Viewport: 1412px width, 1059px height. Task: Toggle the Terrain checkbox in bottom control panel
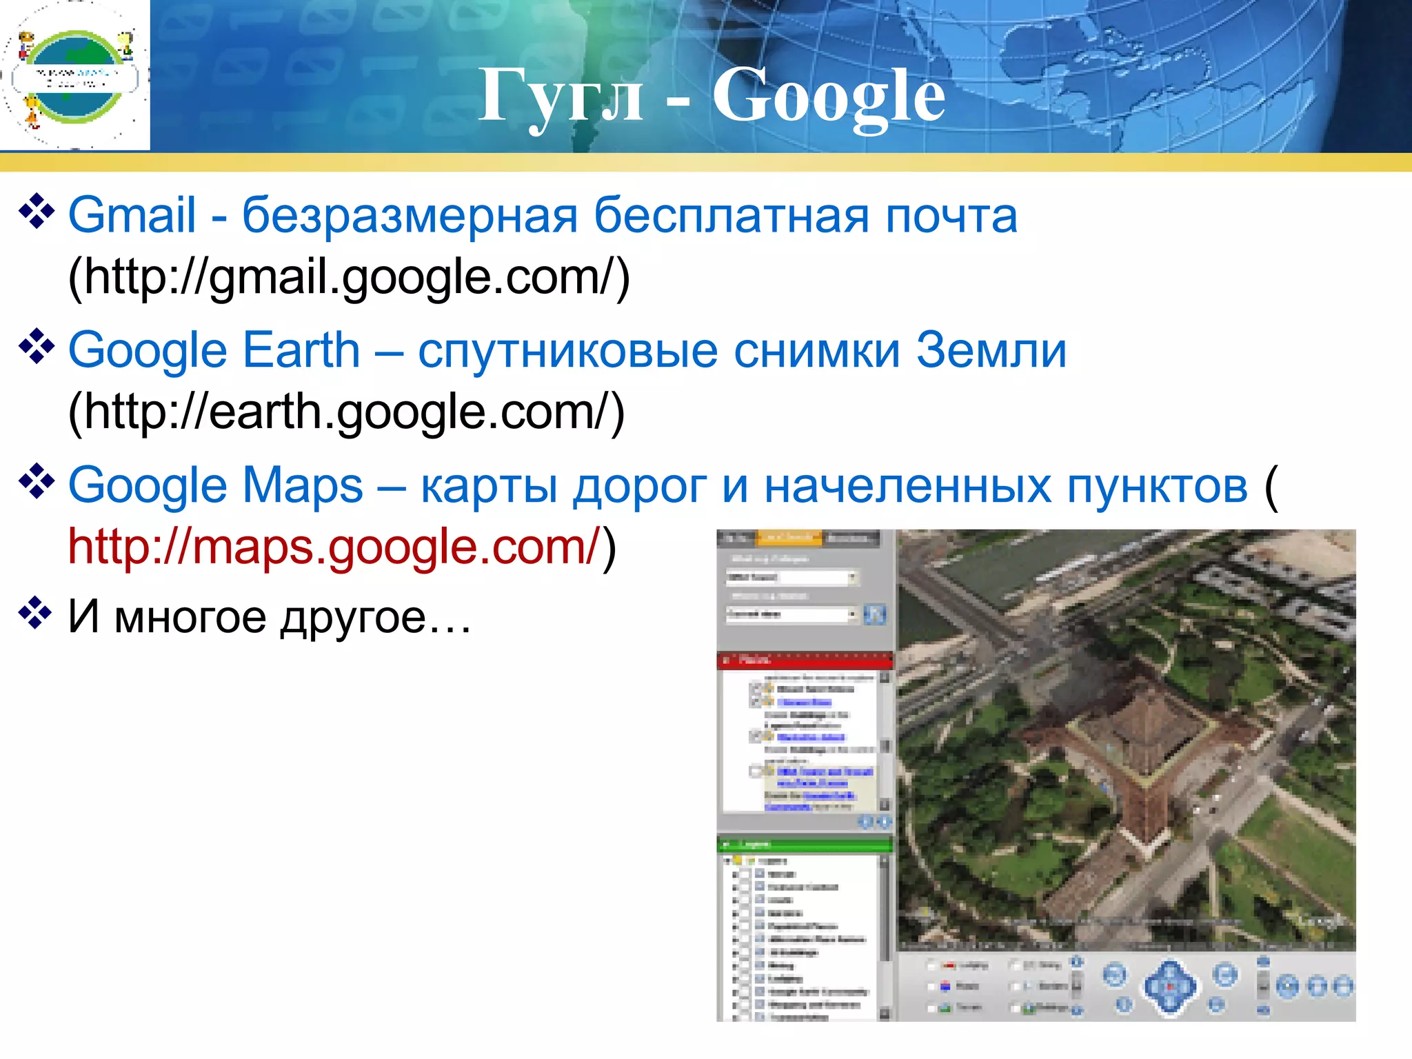click(931, 1009)
